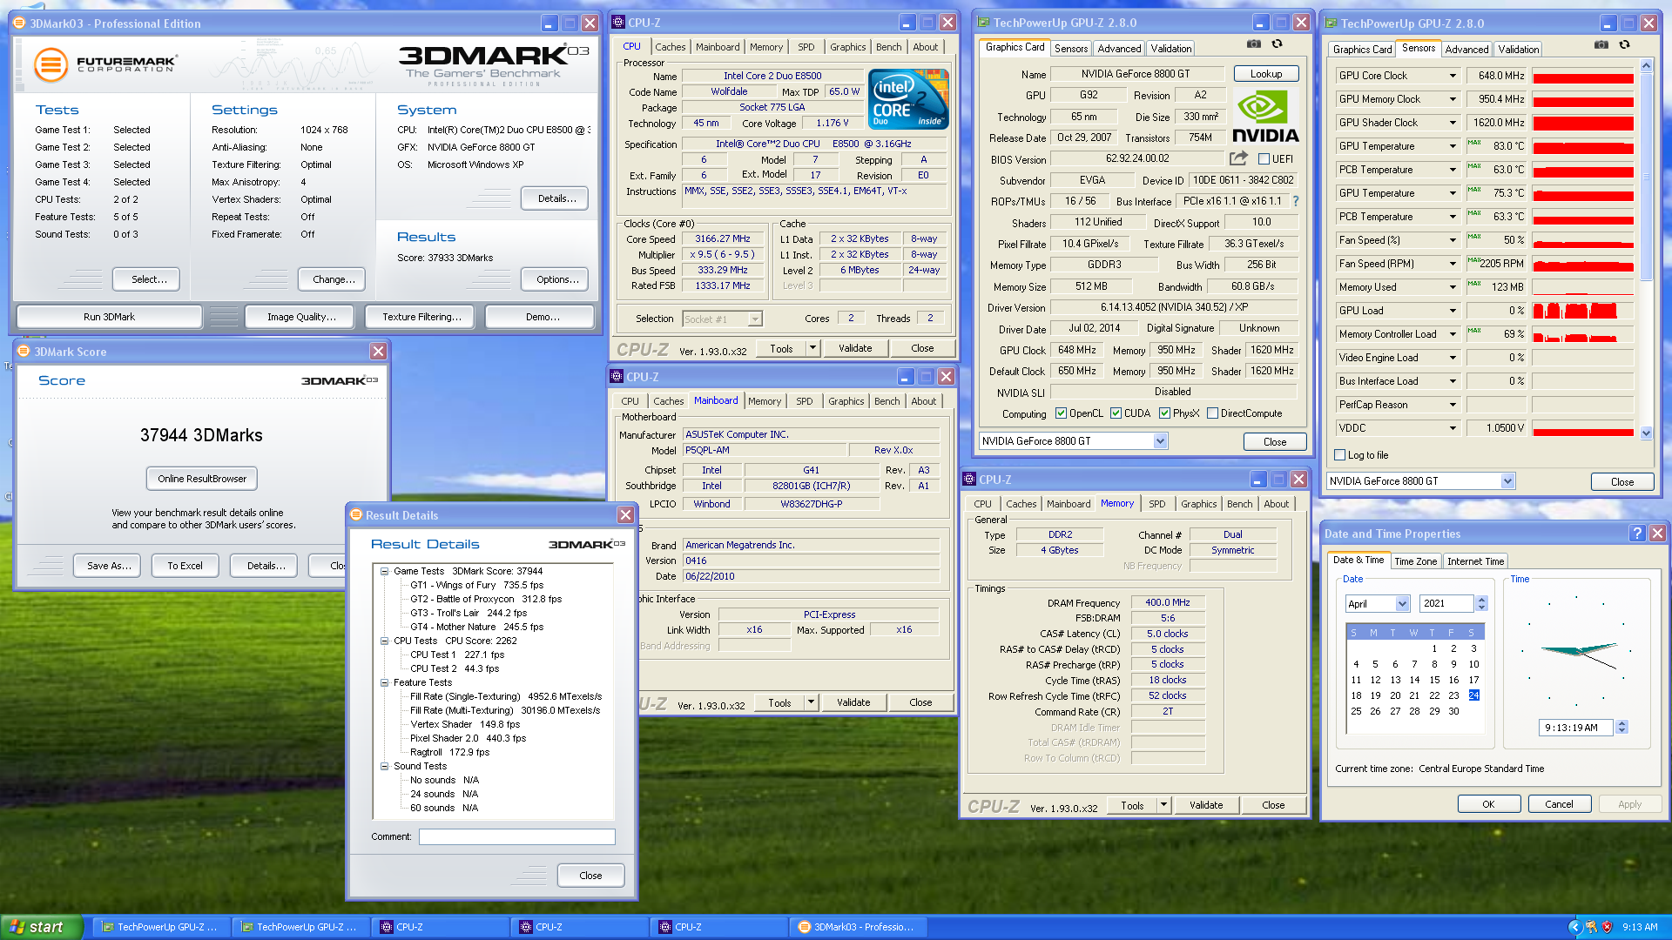
Task: Click the refresh icon in GPU-Z Graphics Card window
Action: 1277,44
